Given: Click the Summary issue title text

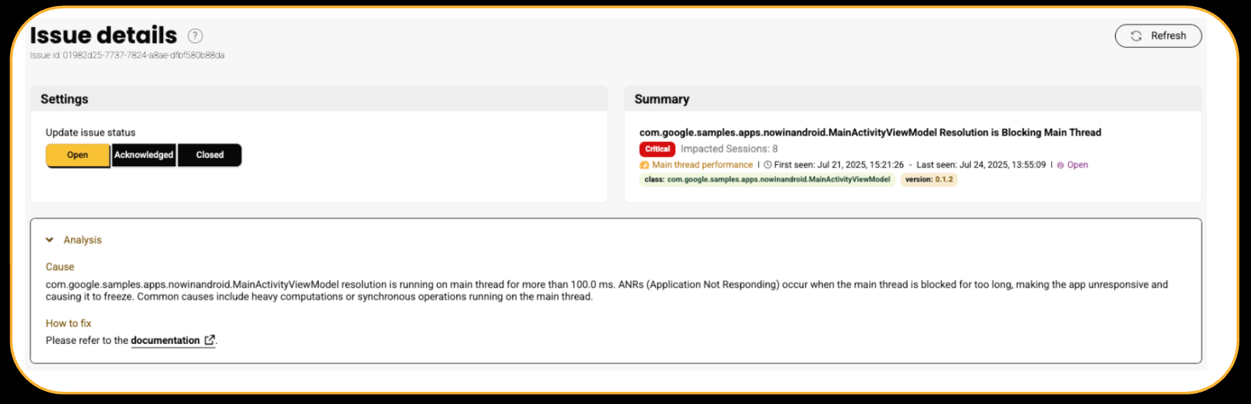Looking at the screenshot, I should [x=870, y=132].
